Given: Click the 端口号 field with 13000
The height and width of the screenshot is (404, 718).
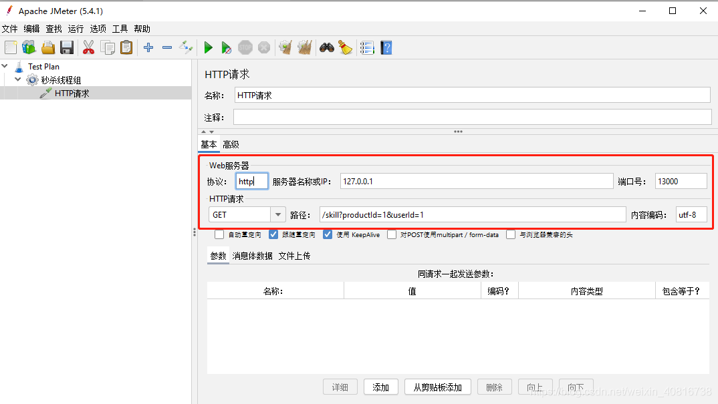Looking at the screenshot, I should coord(681,181).
